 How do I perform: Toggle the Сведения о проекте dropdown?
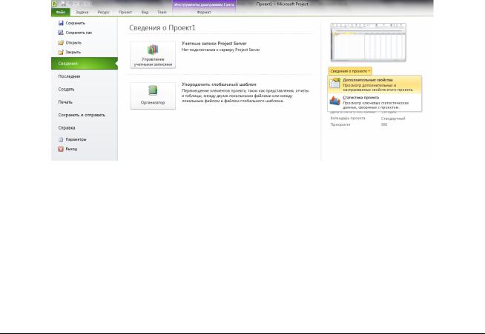[x=350, y=71]
